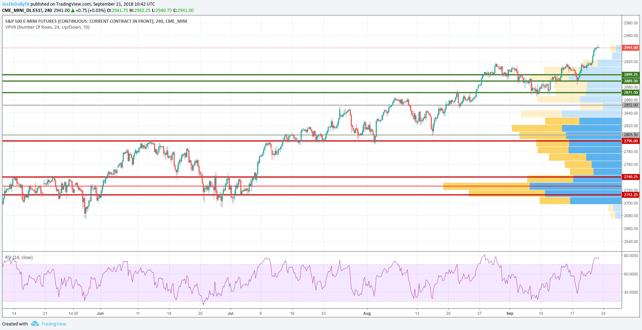This screenshot has height=330, width=642.
Task: Select the 2740.25 red level label
Action: click(x=630, y=177)
